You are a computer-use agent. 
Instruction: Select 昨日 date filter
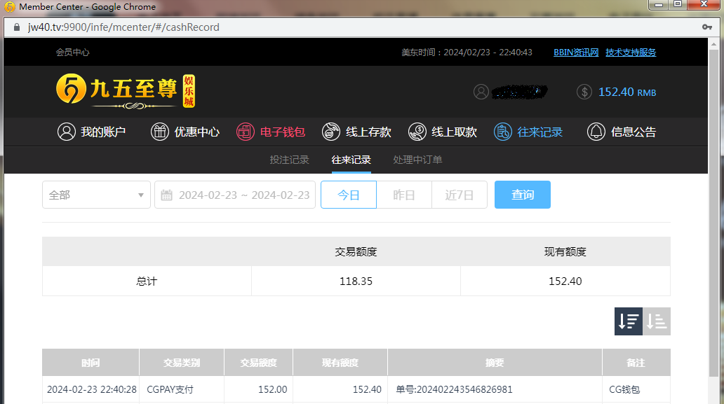tap(404, 195)
